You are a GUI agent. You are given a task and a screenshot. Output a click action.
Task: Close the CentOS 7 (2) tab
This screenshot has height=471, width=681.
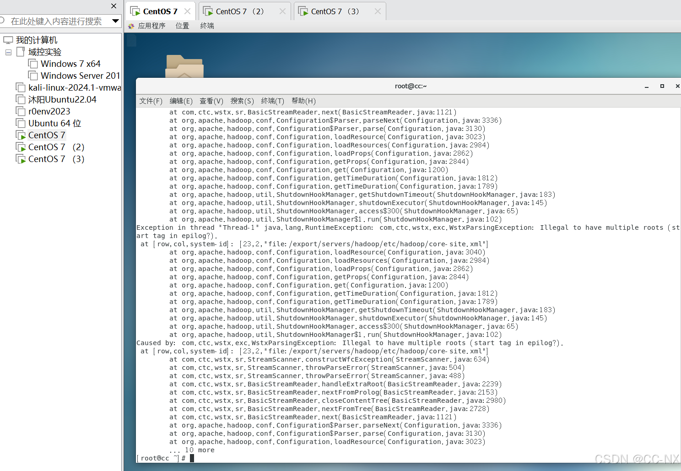[x=282, y=11]
